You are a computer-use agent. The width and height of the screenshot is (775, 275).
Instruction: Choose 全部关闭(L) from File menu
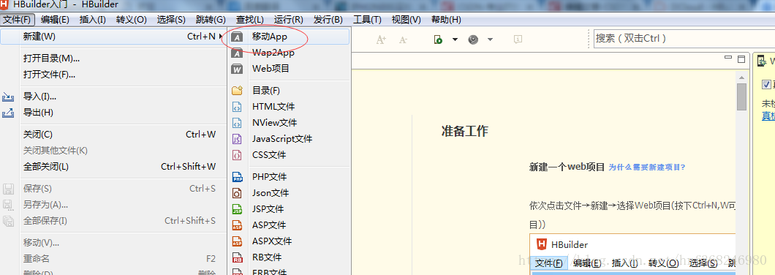(113, 167)
